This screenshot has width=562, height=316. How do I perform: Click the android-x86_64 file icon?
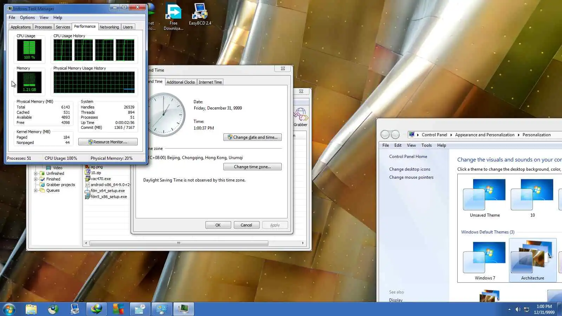87,185
